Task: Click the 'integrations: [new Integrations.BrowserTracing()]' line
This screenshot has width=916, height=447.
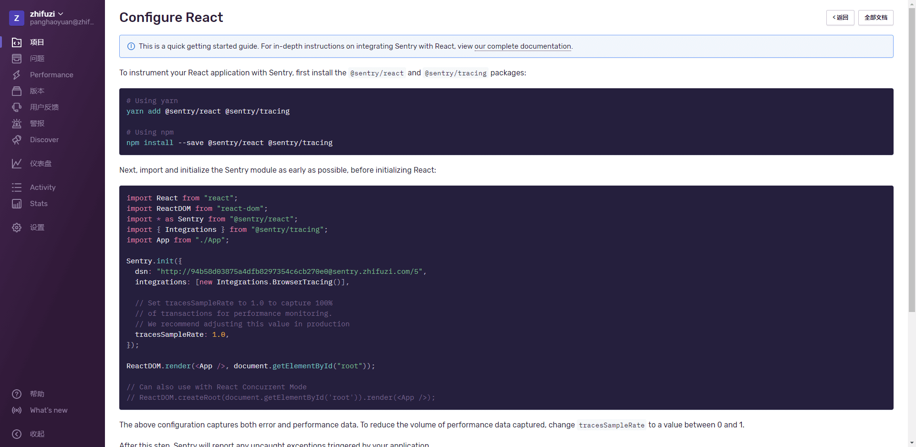Action: [242, 282]
